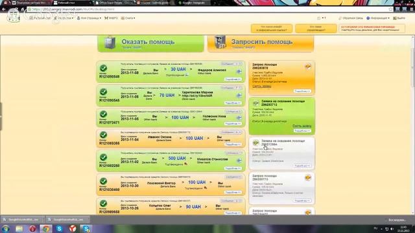Click the name Харитонова Марина

[197, 93]
